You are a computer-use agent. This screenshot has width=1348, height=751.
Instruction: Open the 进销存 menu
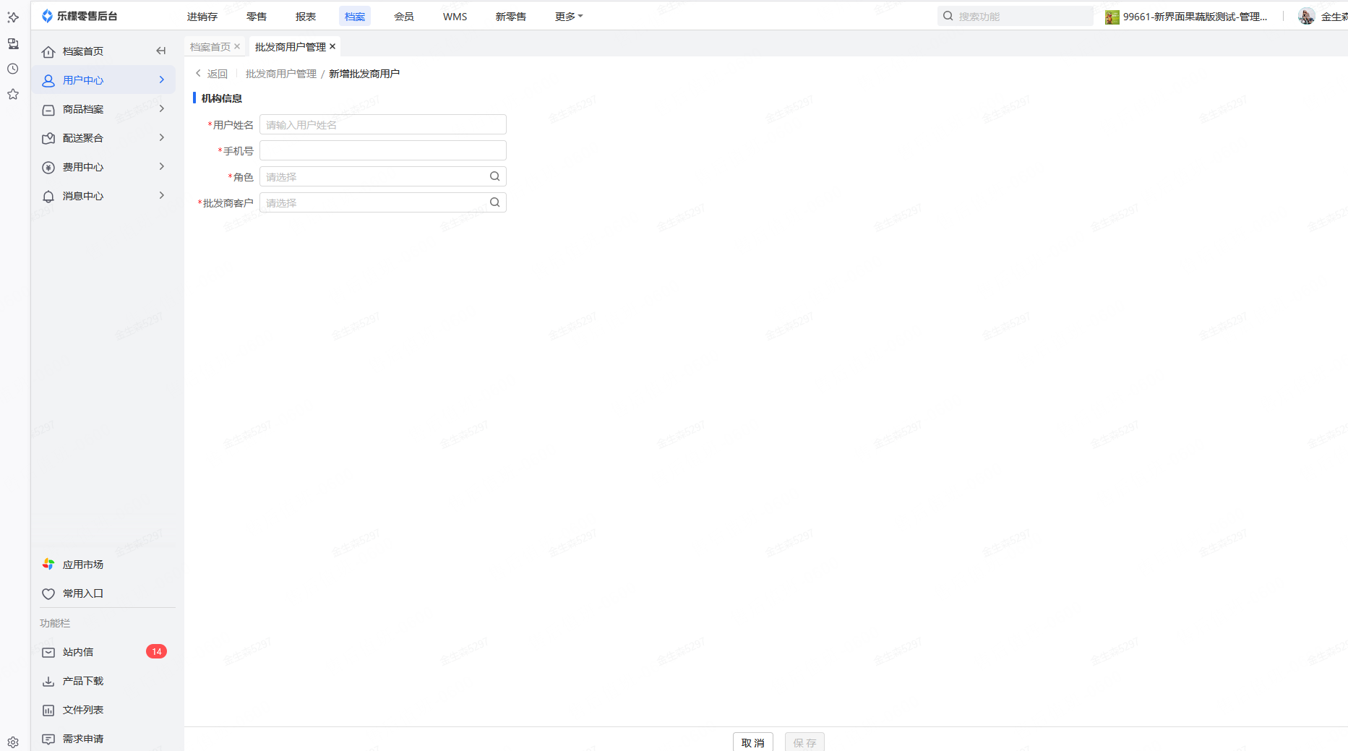(202, 16)
